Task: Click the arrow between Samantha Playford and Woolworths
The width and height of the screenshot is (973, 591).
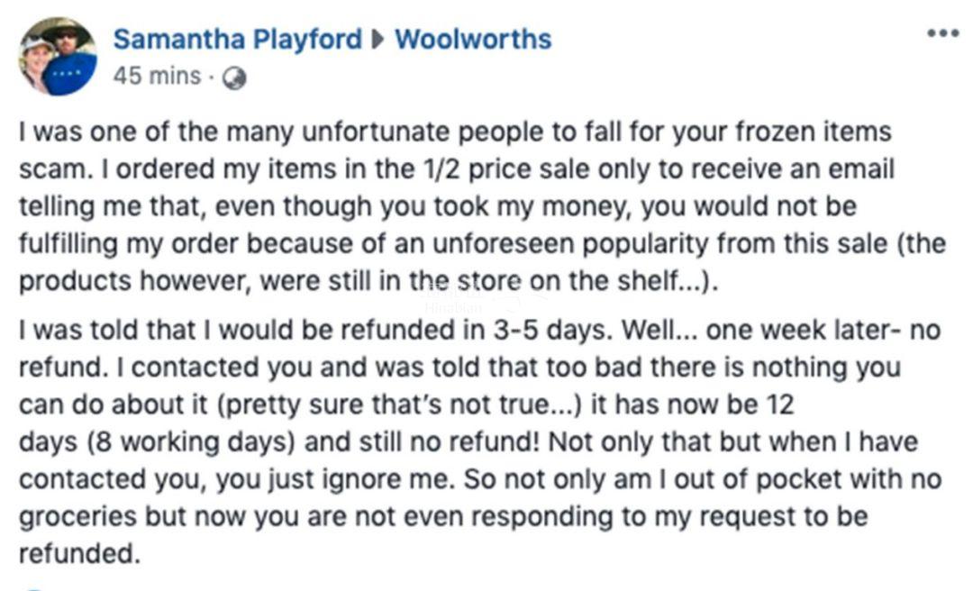Action: click(x=377, y=40)
